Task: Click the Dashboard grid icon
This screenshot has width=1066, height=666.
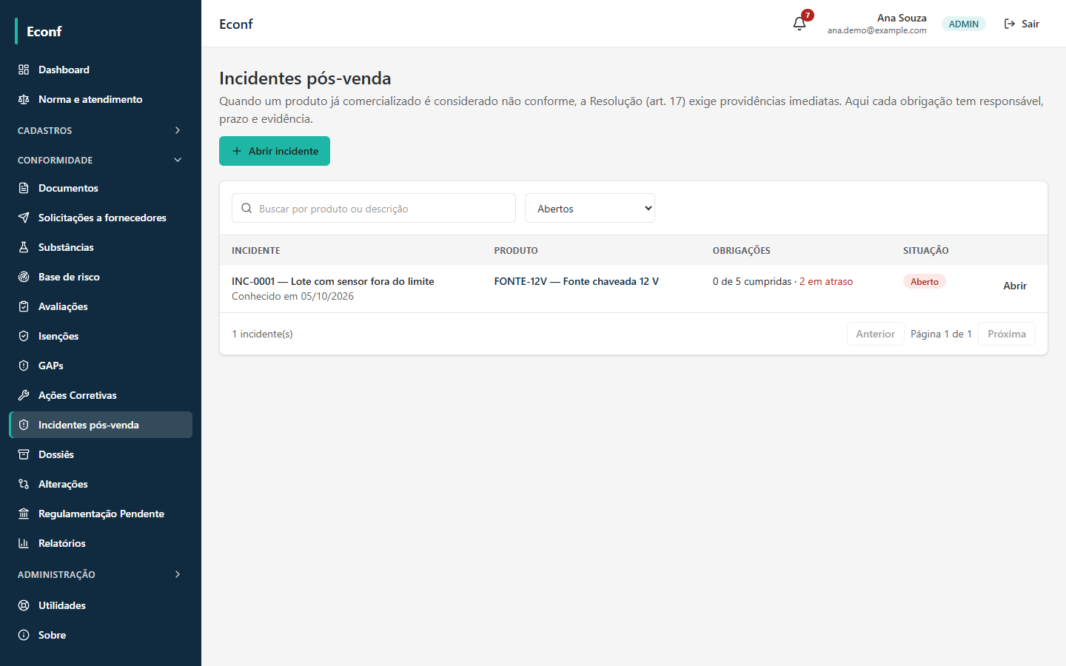Action: click(x=24, y=70)
